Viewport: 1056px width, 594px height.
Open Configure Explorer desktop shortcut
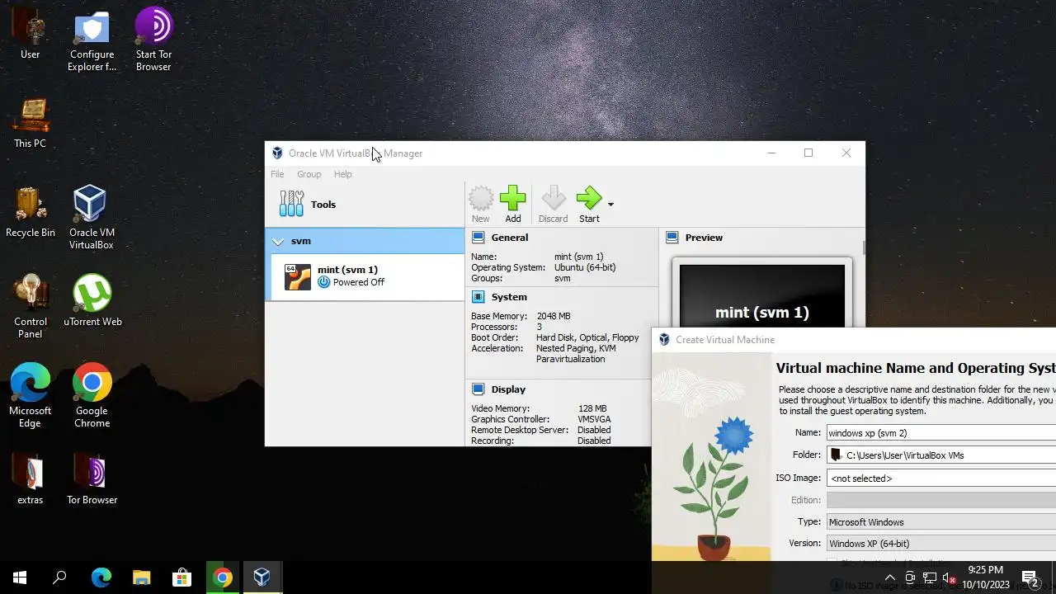click(92, 41)
